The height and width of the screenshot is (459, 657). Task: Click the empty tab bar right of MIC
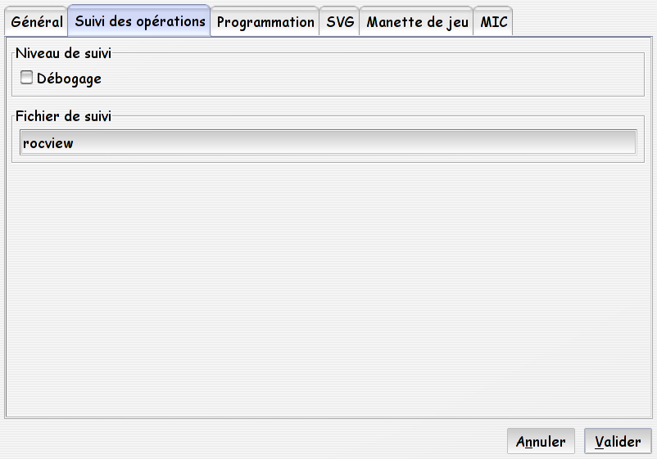[x=582, y=21]
